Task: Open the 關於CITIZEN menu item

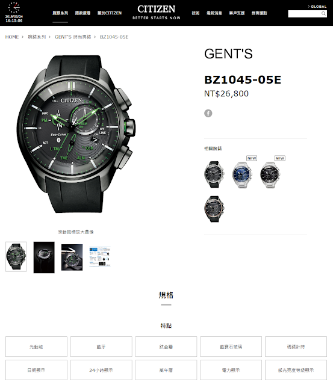Action: click(x=110, y=13)
